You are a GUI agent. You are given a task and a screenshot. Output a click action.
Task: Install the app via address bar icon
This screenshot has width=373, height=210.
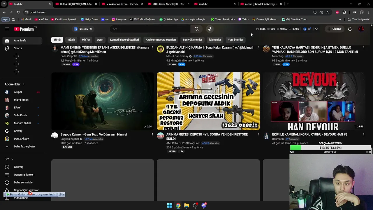coord(315,12)
